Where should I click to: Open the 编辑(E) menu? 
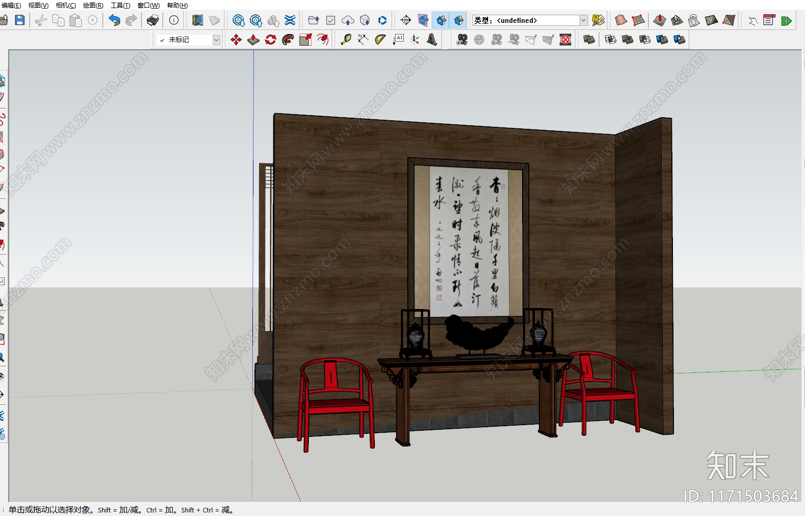[11, 5]
